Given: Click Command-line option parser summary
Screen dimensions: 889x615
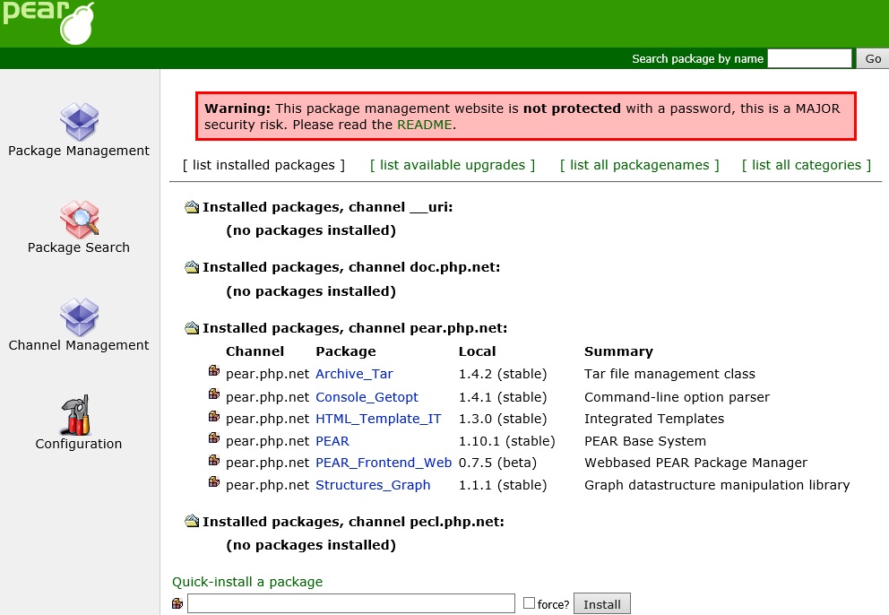Looking at the screenshot, I should click(x=677, y=397).
